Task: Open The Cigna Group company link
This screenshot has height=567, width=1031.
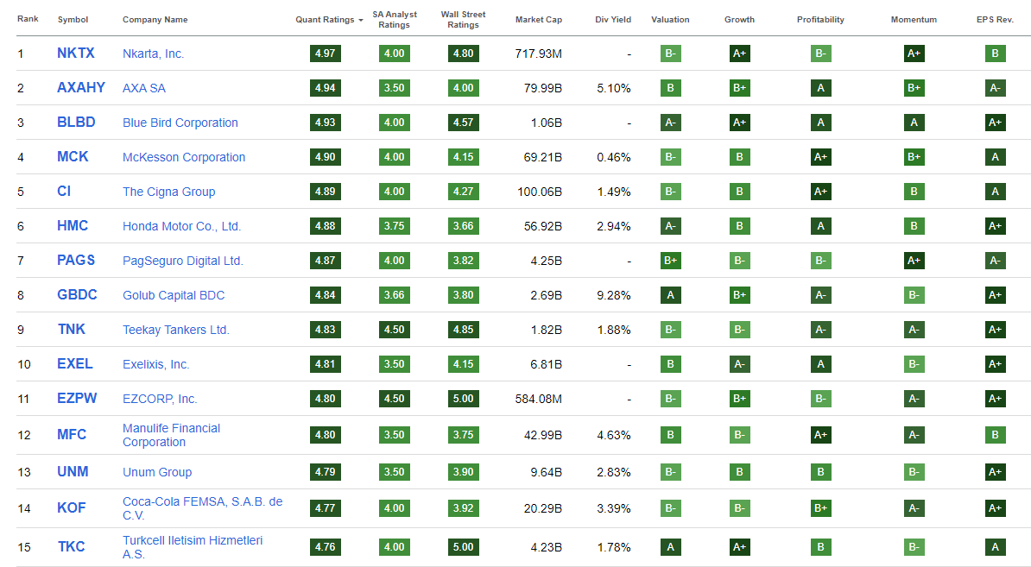Action: (x=168, y=192)
